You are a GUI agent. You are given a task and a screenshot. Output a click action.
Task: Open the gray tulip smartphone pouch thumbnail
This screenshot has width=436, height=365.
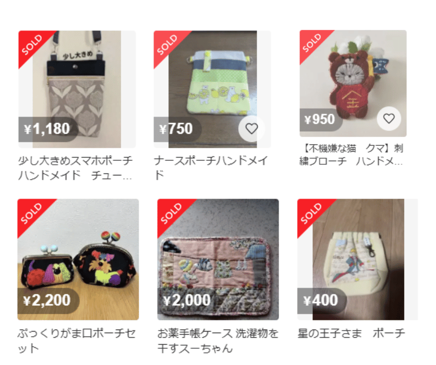pyautogui.click(x=77, y=89)
